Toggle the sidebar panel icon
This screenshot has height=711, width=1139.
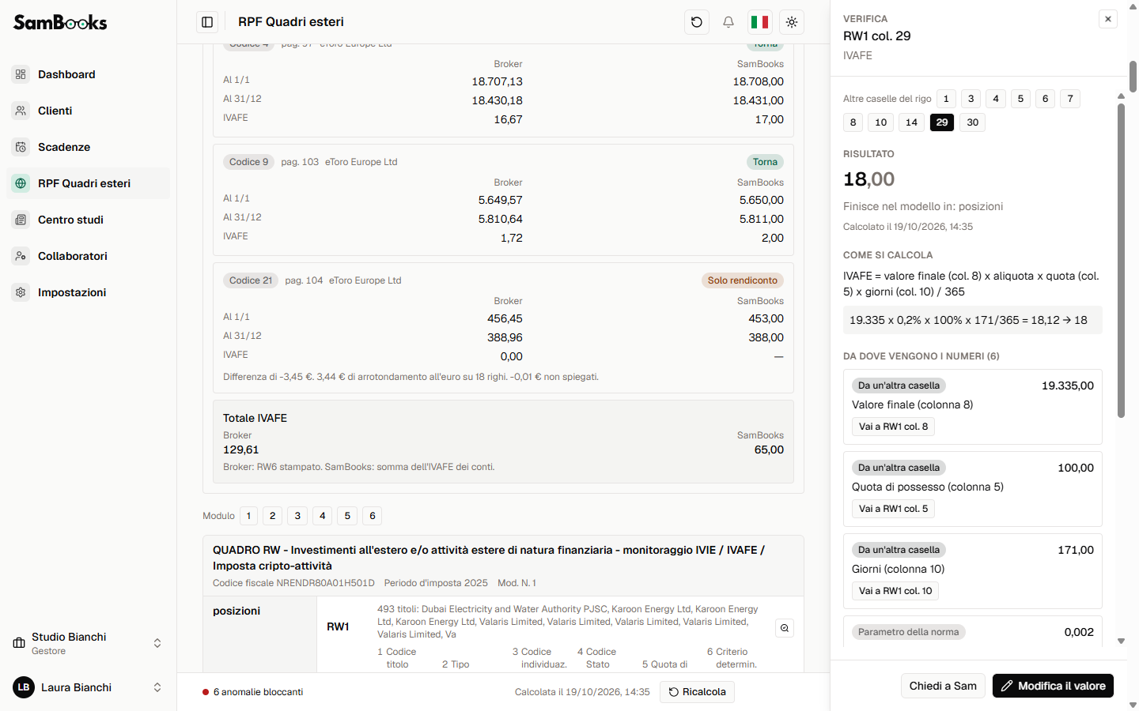click(207, 22)
